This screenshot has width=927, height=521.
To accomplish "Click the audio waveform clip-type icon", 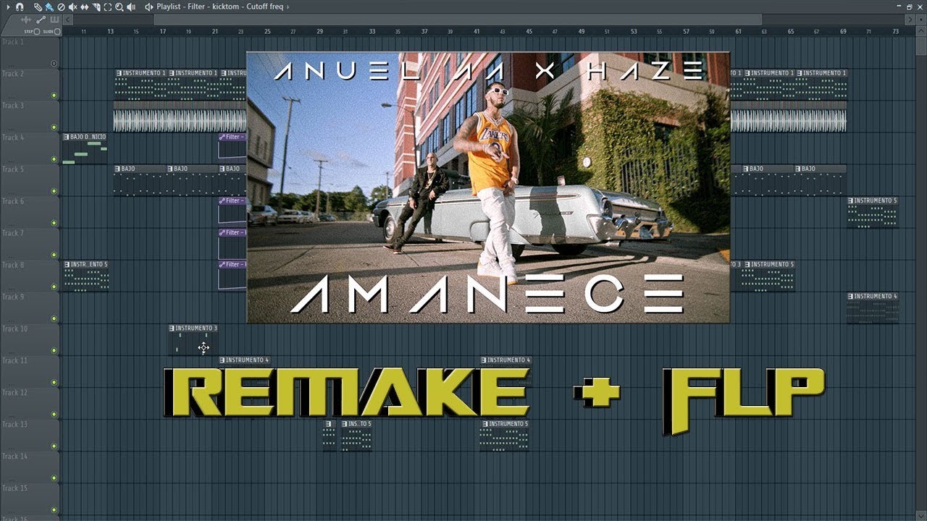I will pos(26,20).
